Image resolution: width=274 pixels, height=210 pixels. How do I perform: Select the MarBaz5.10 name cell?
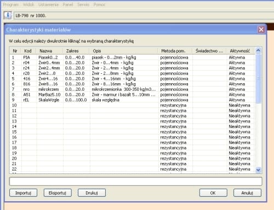[49, 95]
